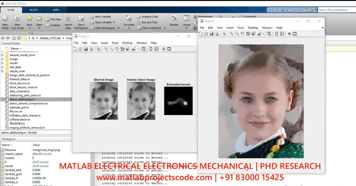Toggle Zoom Out tool in Figure 1 toolbar
Image resolution: width=356 pixels, height=186 pixels.
click(111, 49)
